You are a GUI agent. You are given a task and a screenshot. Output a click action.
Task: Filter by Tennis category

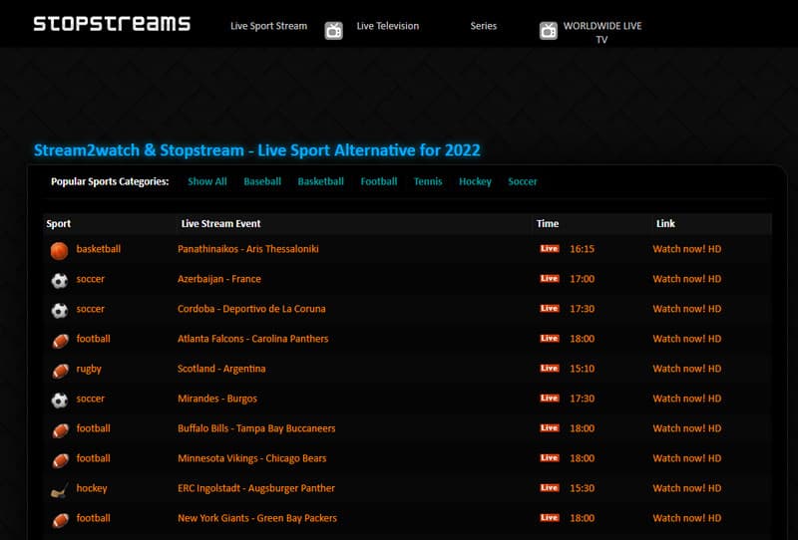[428, 181]
